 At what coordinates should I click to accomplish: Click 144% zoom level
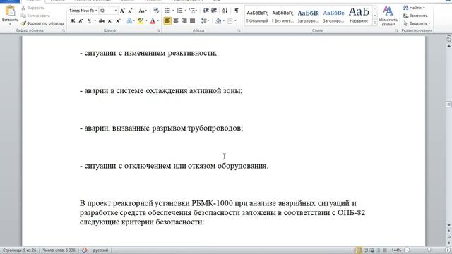[396, 250]
